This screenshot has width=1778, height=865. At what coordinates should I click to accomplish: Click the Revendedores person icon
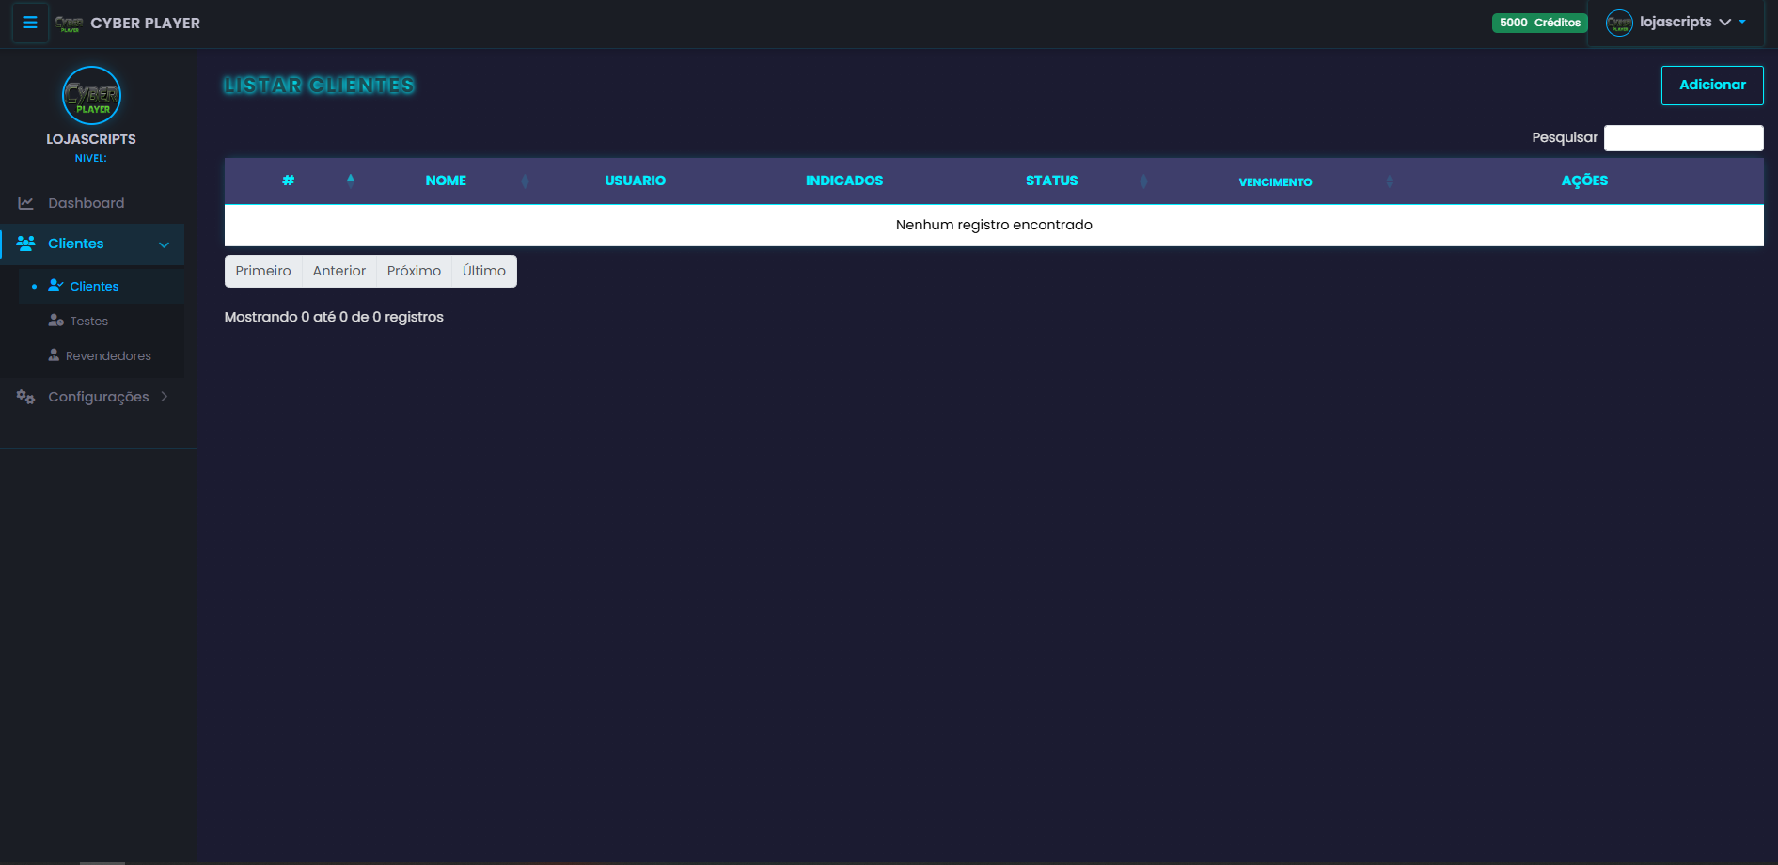[55, 354]
